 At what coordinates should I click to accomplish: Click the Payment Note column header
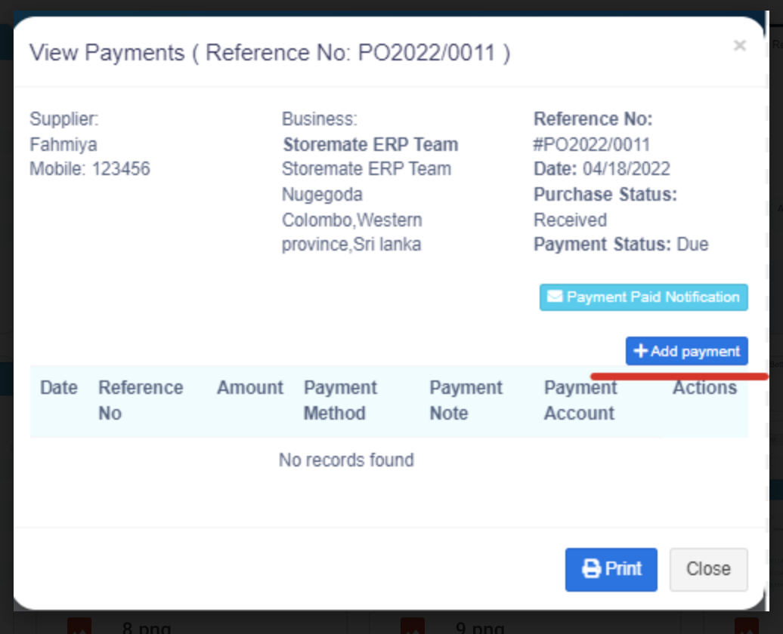pyautogui.click(x=466, y=400)
